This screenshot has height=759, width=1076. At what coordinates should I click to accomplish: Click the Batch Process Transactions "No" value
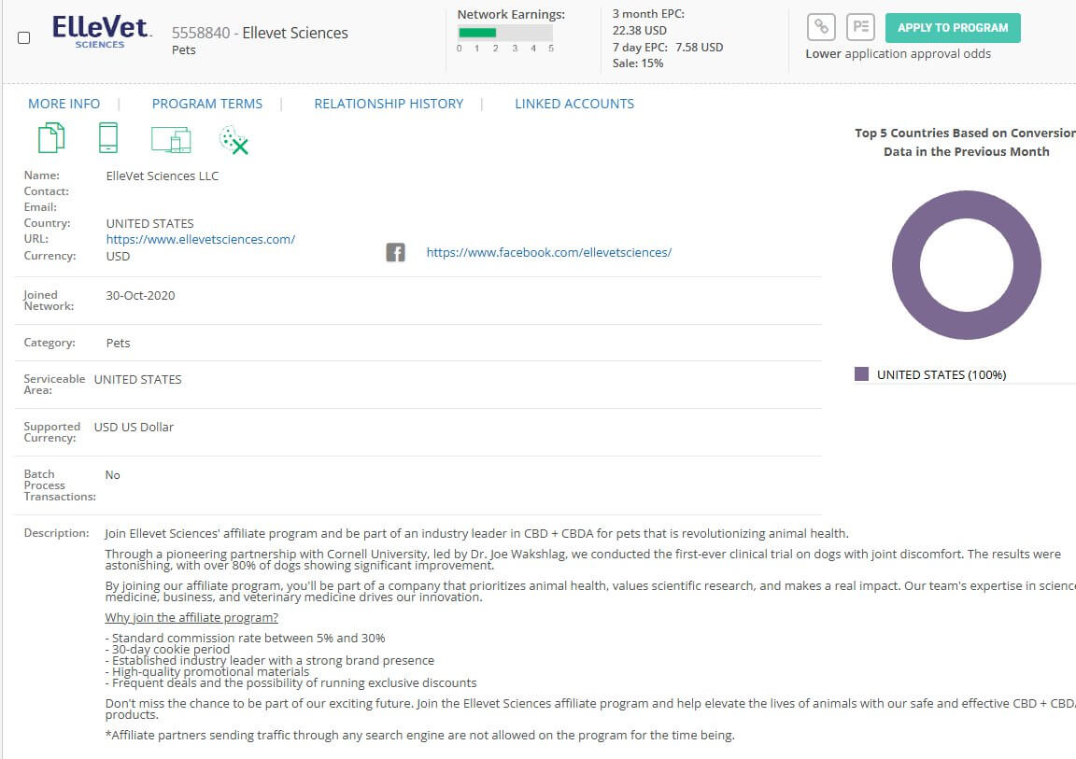click(x=112, y=475)
